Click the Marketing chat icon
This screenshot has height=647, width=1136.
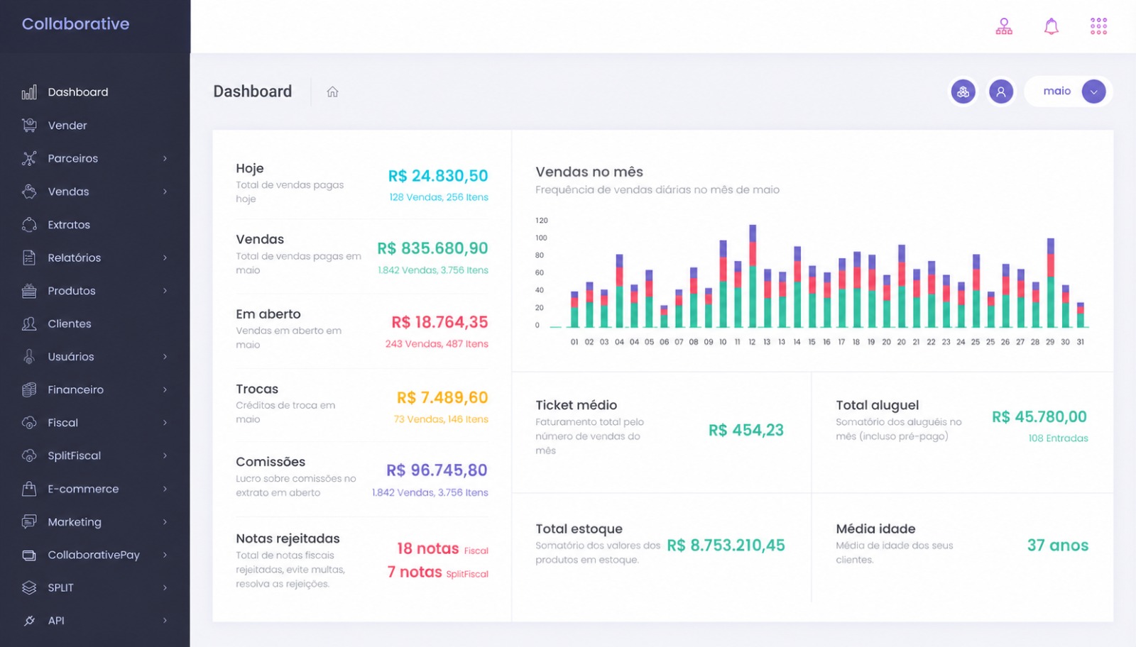click(29, 522)
